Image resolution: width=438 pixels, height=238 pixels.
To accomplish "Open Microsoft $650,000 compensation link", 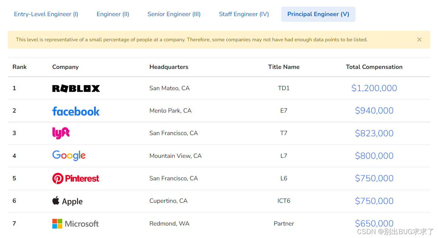I will pyautogui.click(x=374, y=223).
